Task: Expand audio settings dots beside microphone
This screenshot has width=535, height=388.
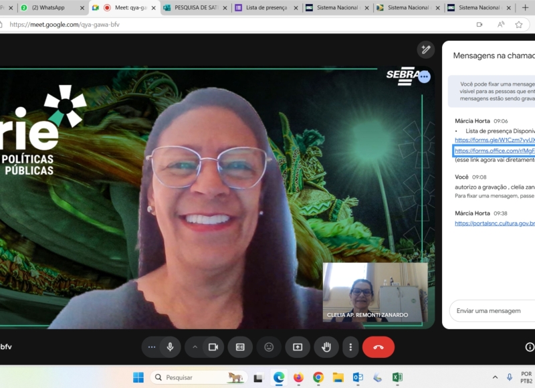Action: click(x=152, y=347)
